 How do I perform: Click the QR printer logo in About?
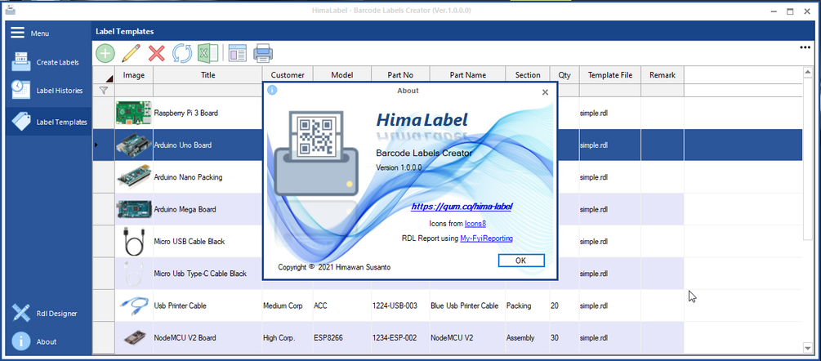(315, 154)
